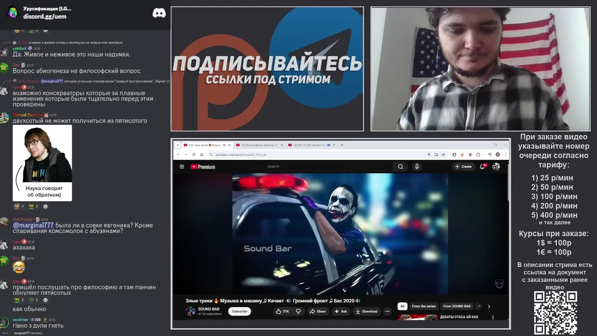Click the assdriver username in chat
The height and width of the screenshot is (336, 597).
21,320
